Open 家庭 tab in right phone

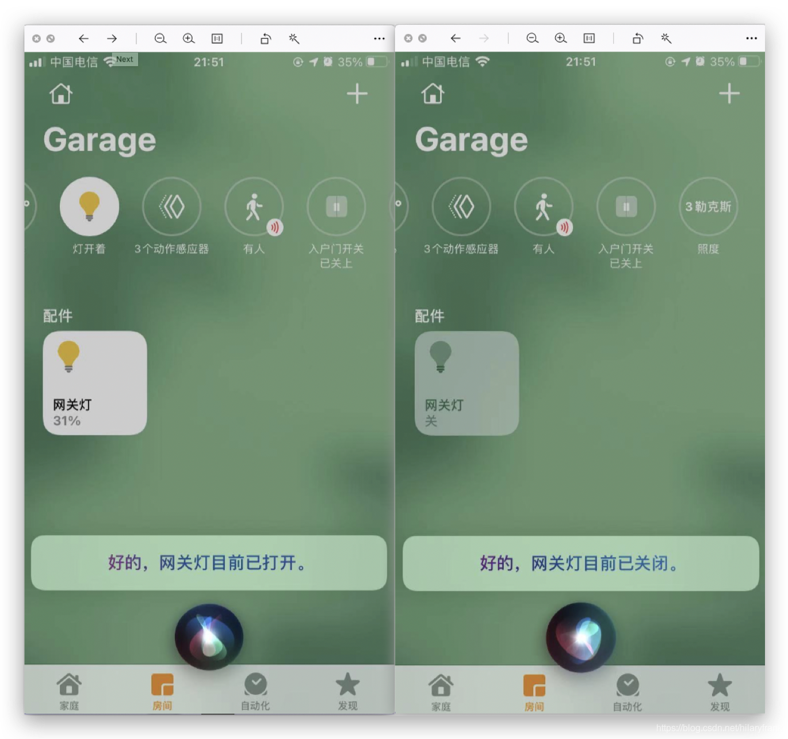(441, 692)
